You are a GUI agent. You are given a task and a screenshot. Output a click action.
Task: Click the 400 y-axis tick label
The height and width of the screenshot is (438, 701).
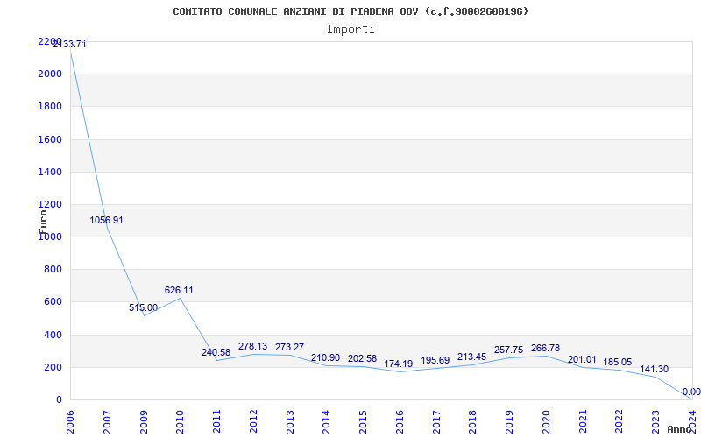pyautogui.click(x=53, y=335)
